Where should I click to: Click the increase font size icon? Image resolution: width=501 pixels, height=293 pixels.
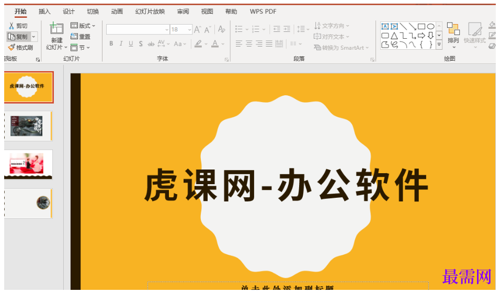point(198,29)
